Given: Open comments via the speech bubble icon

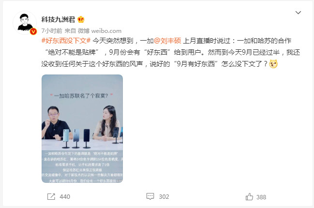Looking at the screenshot, I should click(150, 196).
